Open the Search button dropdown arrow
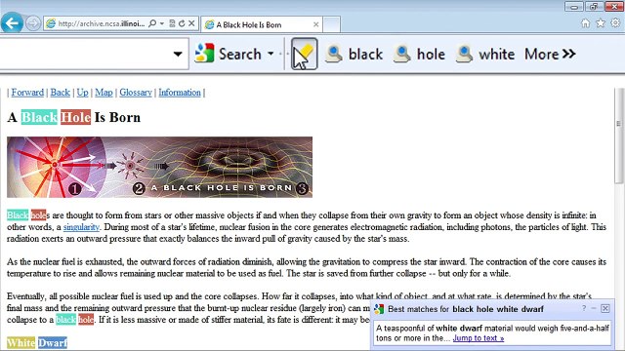 click(x=271, y=54)
